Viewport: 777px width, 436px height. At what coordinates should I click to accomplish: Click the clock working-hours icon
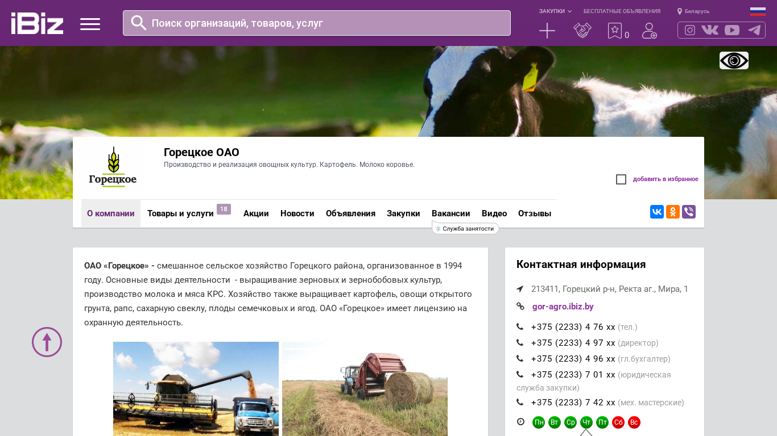click(520, 422)
